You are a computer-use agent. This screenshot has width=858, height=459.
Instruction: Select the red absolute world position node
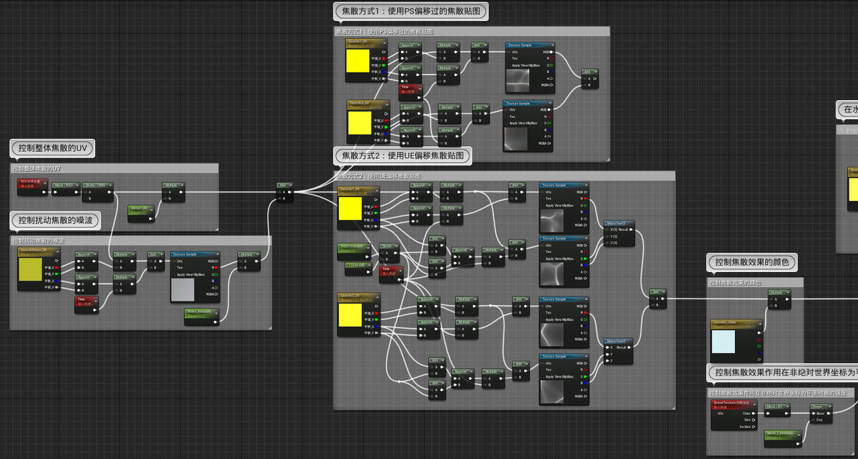coord(32,186)
